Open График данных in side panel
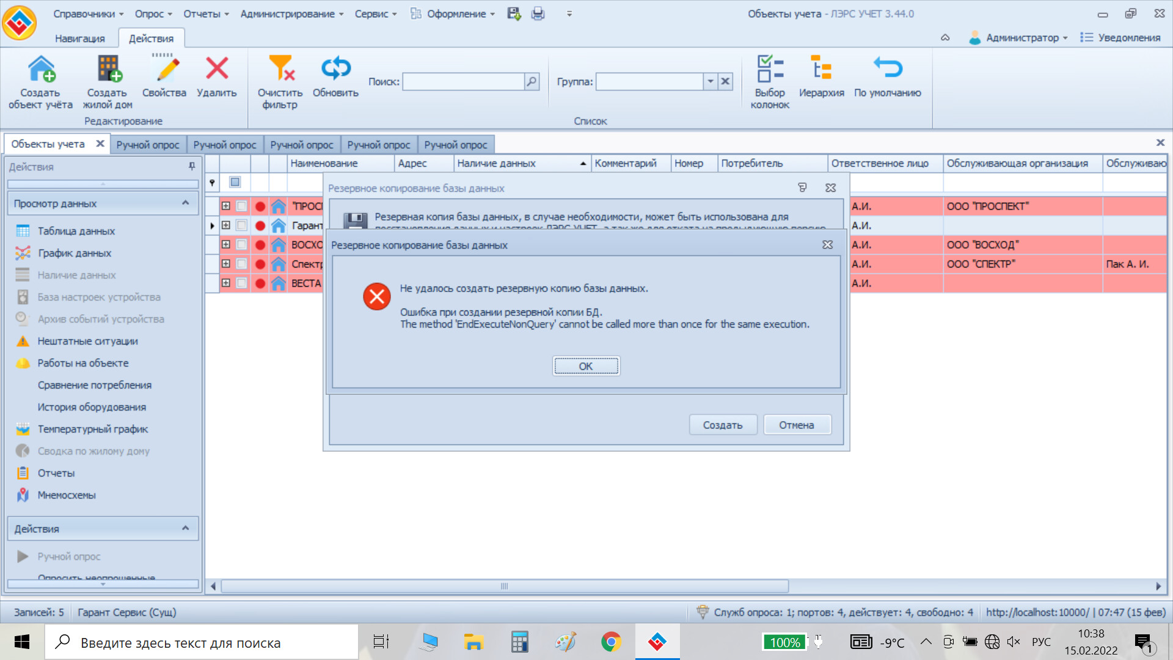The image size is (1173, 660). [75, 253]
